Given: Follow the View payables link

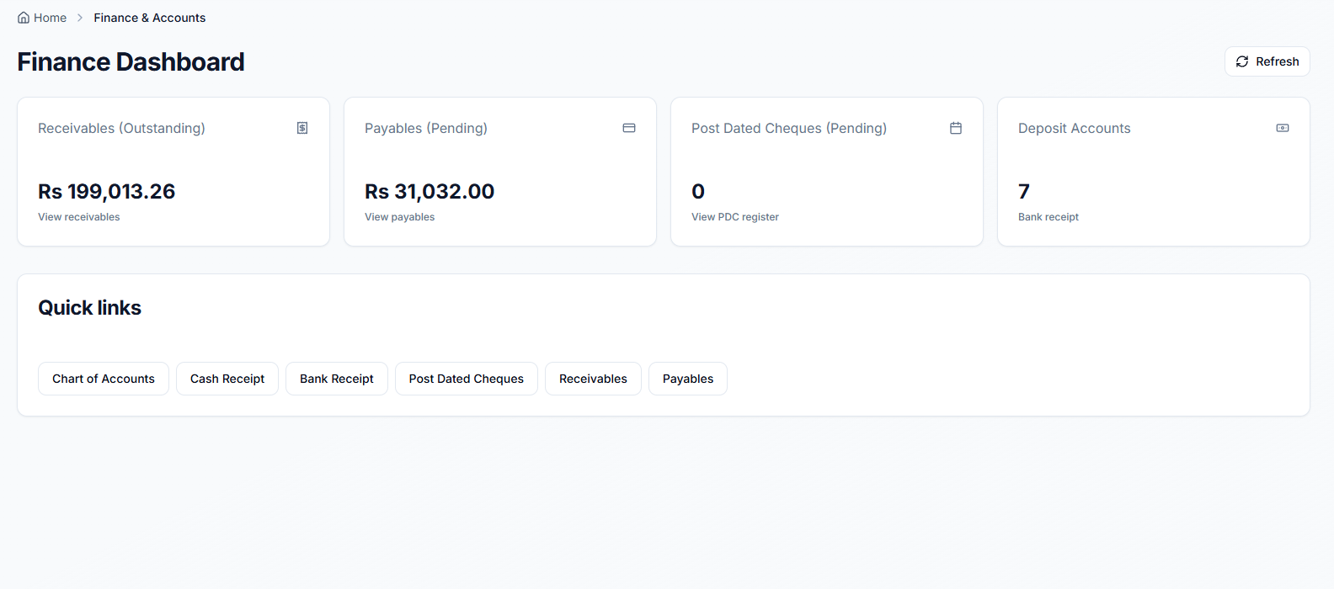Looking at the screenshot, I should click(x=400, y=217).
